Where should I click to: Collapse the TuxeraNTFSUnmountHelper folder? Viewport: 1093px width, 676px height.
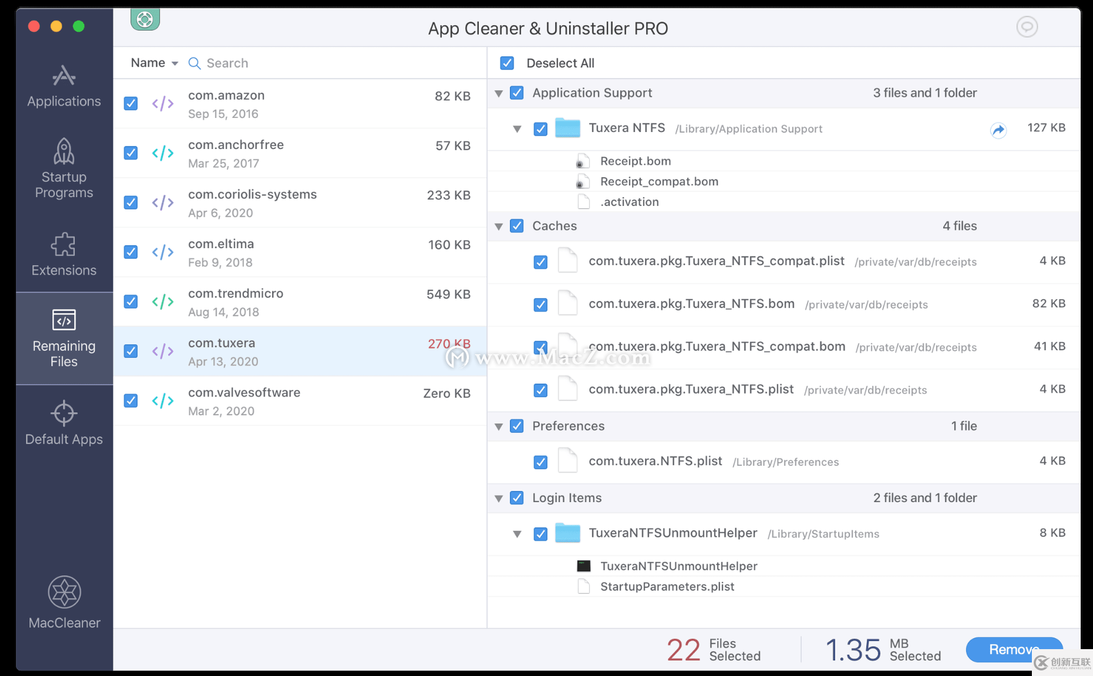click(517, 534)
